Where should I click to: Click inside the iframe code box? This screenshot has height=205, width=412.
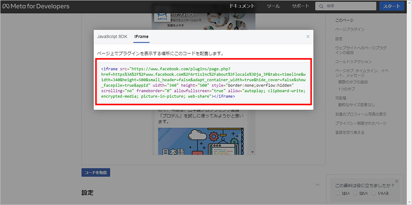pyautogui.click(x=203, y=83)
